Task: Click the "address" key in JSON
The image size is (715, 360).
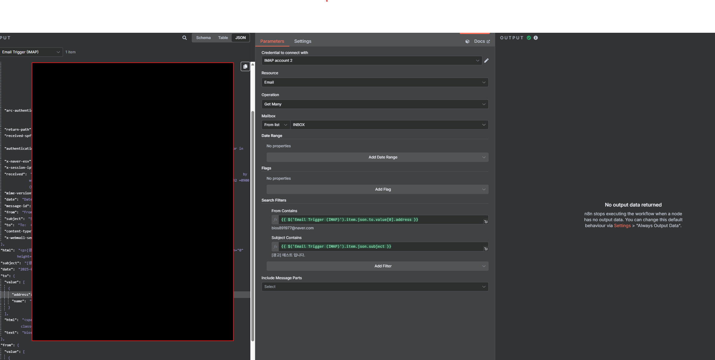Action: [x=22, y=294]
